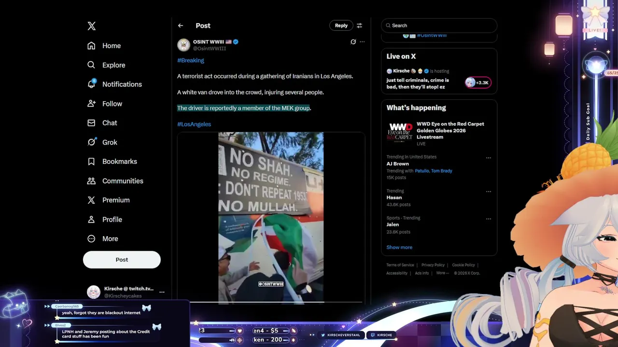Click the Premium label
Image resolution: width=618 pixels, height=347 pixels.
coord(116,200)
